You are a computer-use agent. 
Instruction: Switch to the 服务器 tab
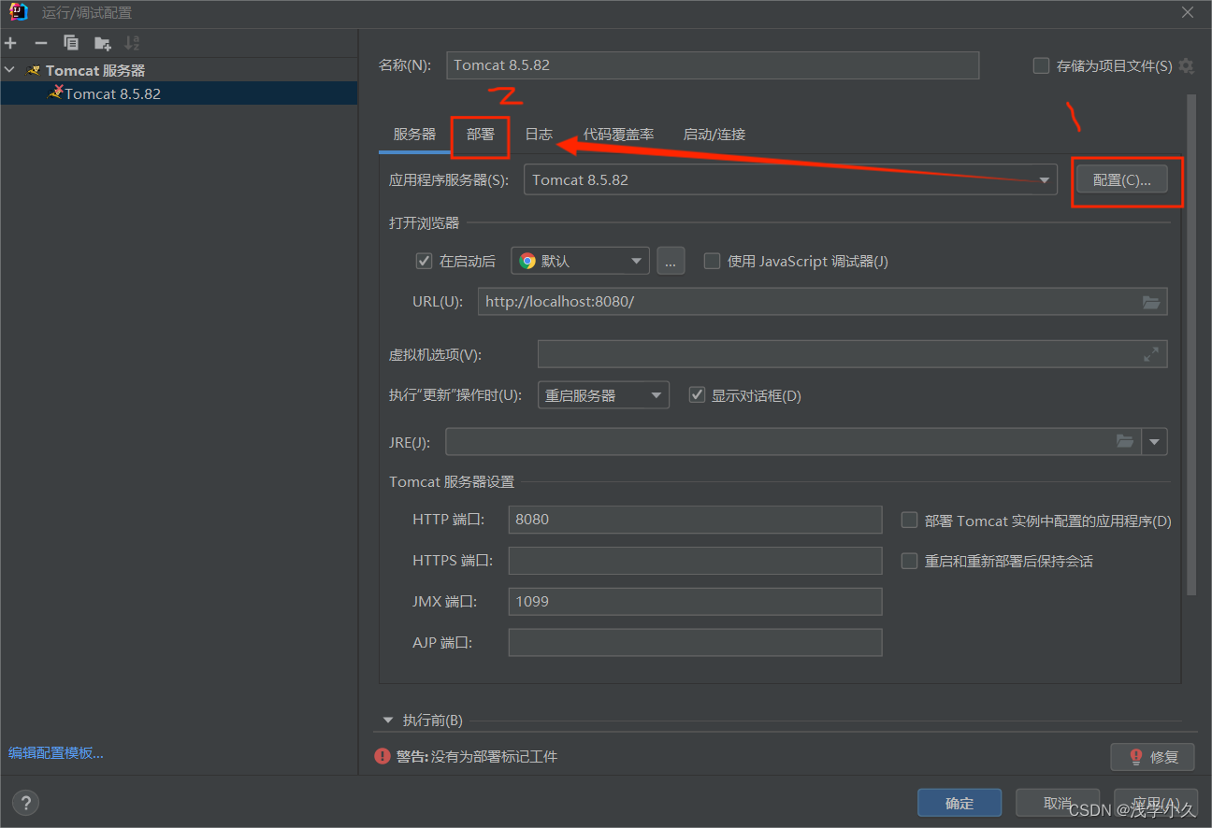(x=414, y=135)
